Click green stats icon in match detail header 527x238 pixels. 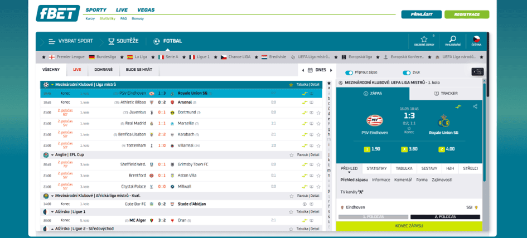coord(458,106)
